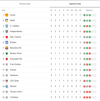Click the Independiente club crest

click(x=7, y=31)
